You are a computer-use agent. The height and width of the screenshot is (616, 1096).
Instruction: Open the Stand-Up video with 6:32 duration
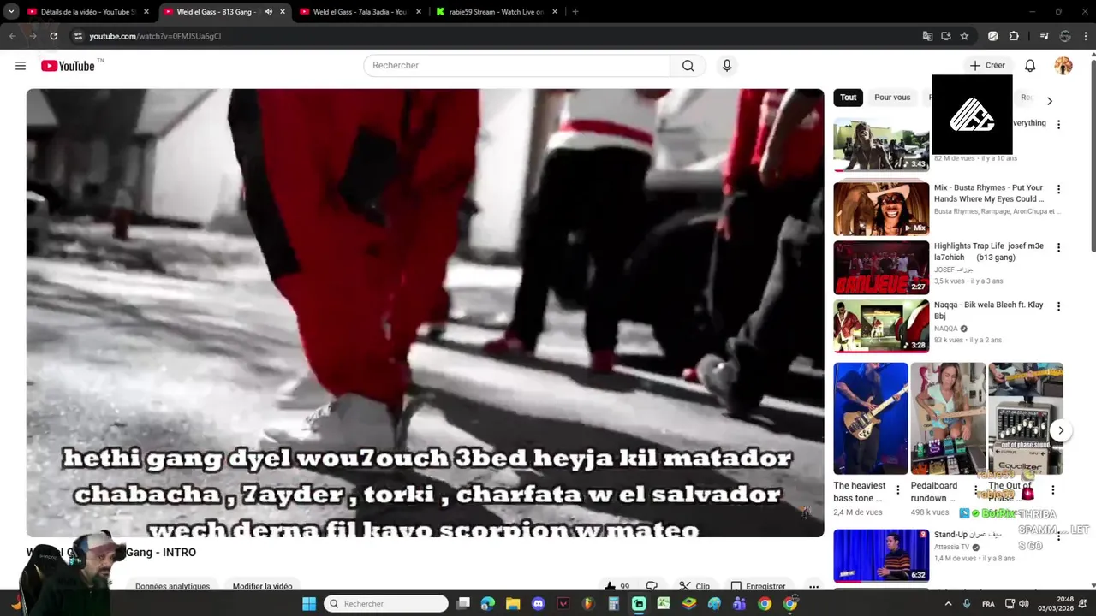point(881,555)
